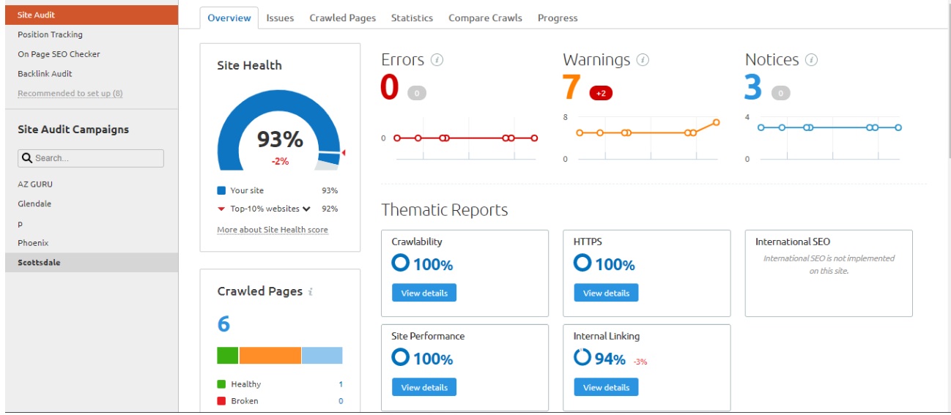Viewport: 951px width, 415px height.
Task: Click the info icon next to Notices
Action: pos(811,60)
